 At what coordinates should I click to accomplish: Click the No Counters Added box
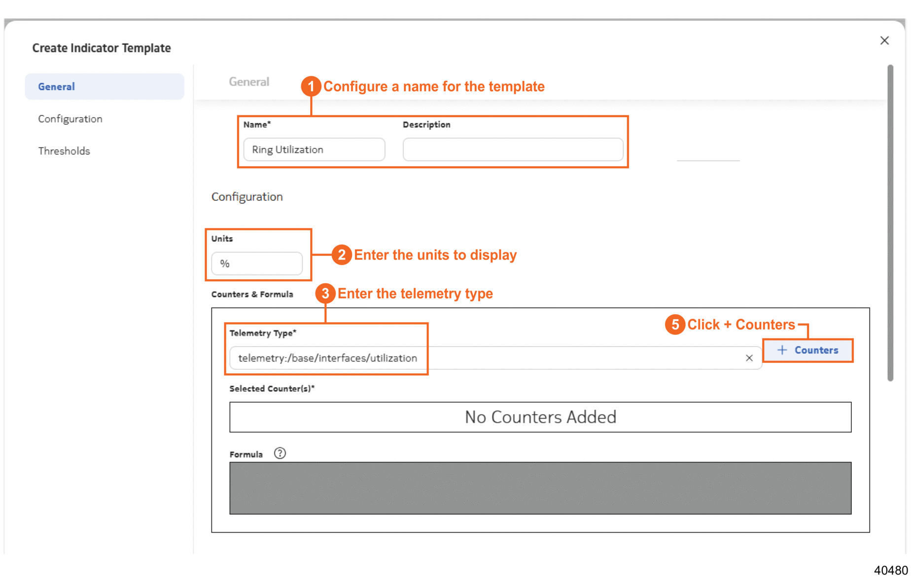click(x=540, y=417)
